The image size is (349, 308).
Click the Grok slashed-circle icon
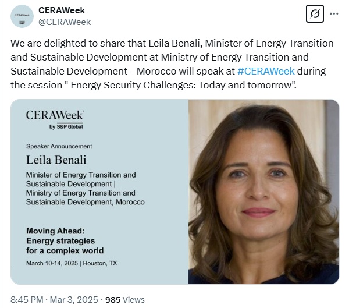(x=315, y=13)
